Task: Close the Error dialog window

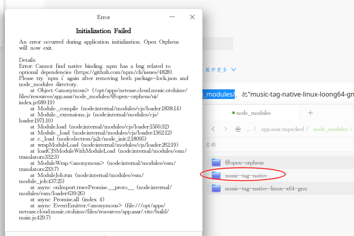Action: 192,17
